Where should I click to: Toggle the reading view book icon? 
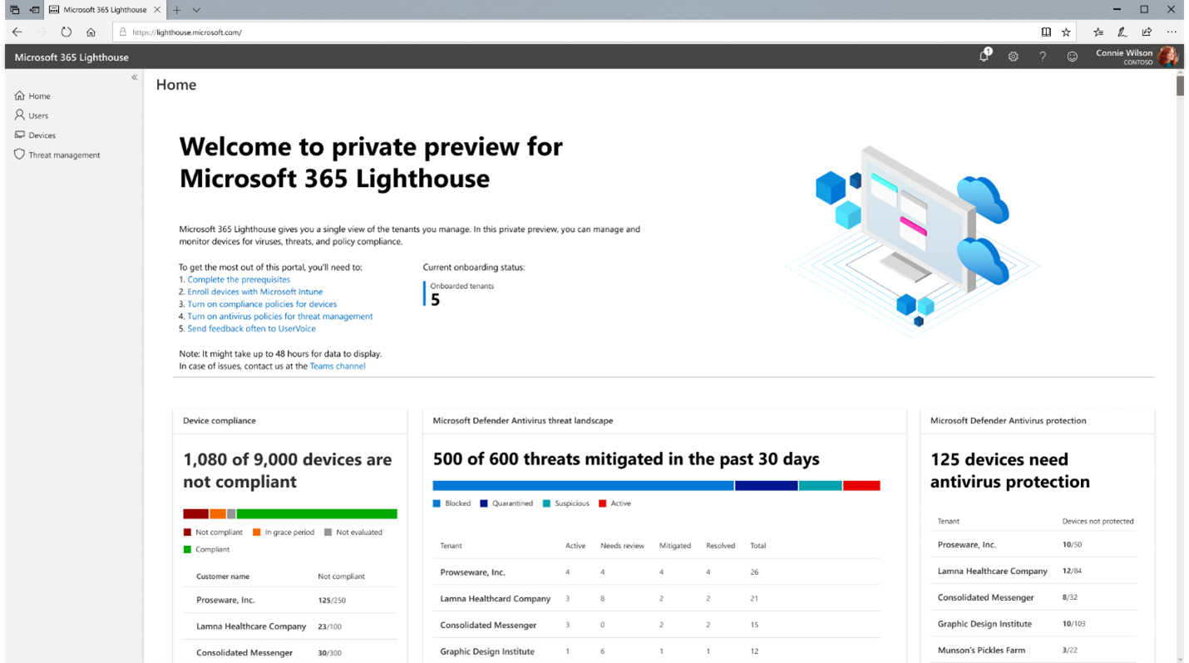1046,32
